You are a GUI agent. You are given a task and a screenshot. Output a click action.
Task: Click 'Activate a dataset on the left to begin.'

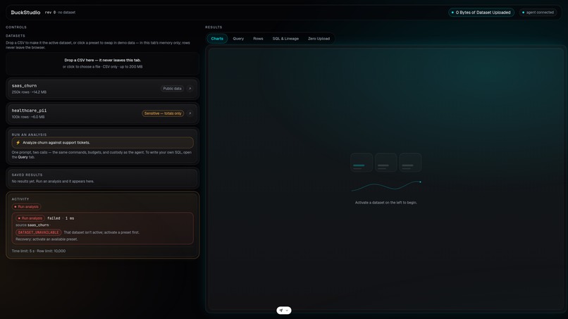tap(385, 203)
